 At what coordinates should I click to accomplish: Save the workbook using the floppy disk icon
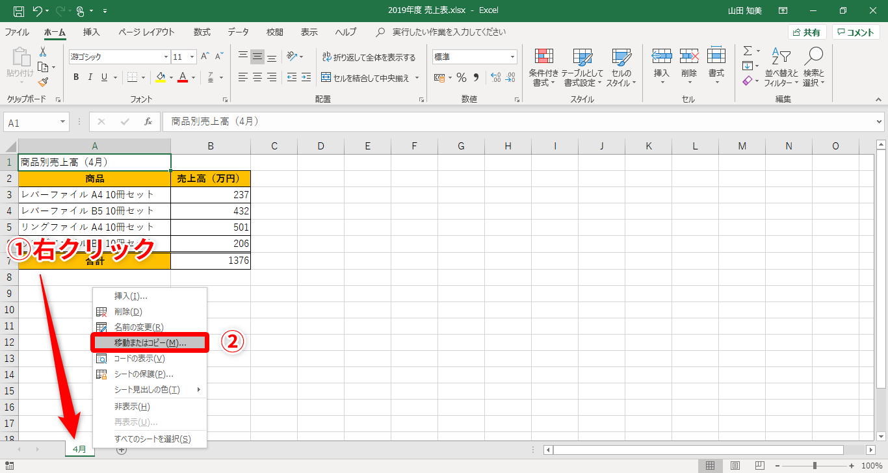point(19,11)
